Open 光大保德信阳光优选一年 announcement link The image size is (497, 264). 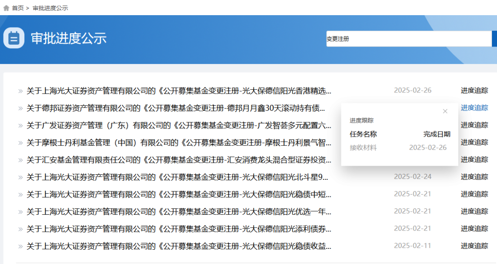coord(179,212)
